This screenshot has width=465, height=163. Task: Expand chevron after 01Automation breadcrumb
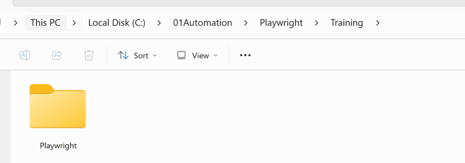(x=246, y=23)
